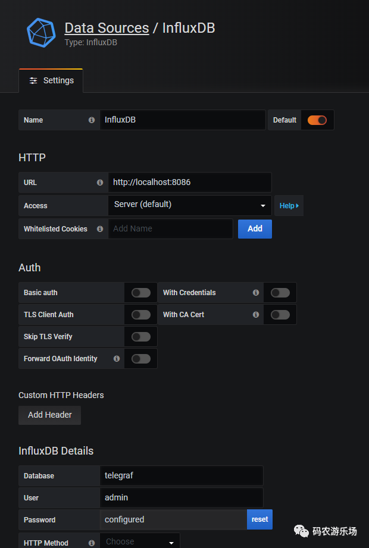Click the Type: InfluxDB subtitle text
This screenshot has width=369, height=548.
coord(91,43)
